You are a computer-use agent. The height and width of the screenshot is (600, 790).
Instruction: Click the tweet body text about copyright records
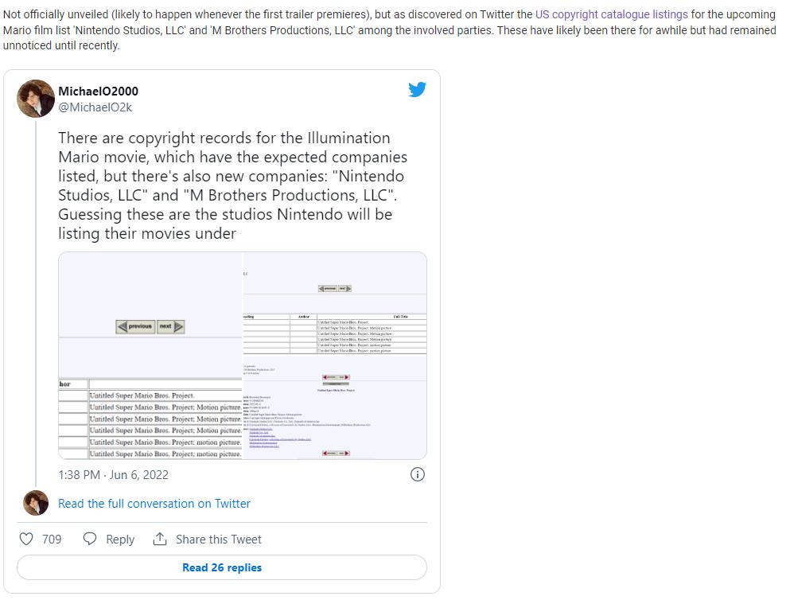(x=232, y=185)
